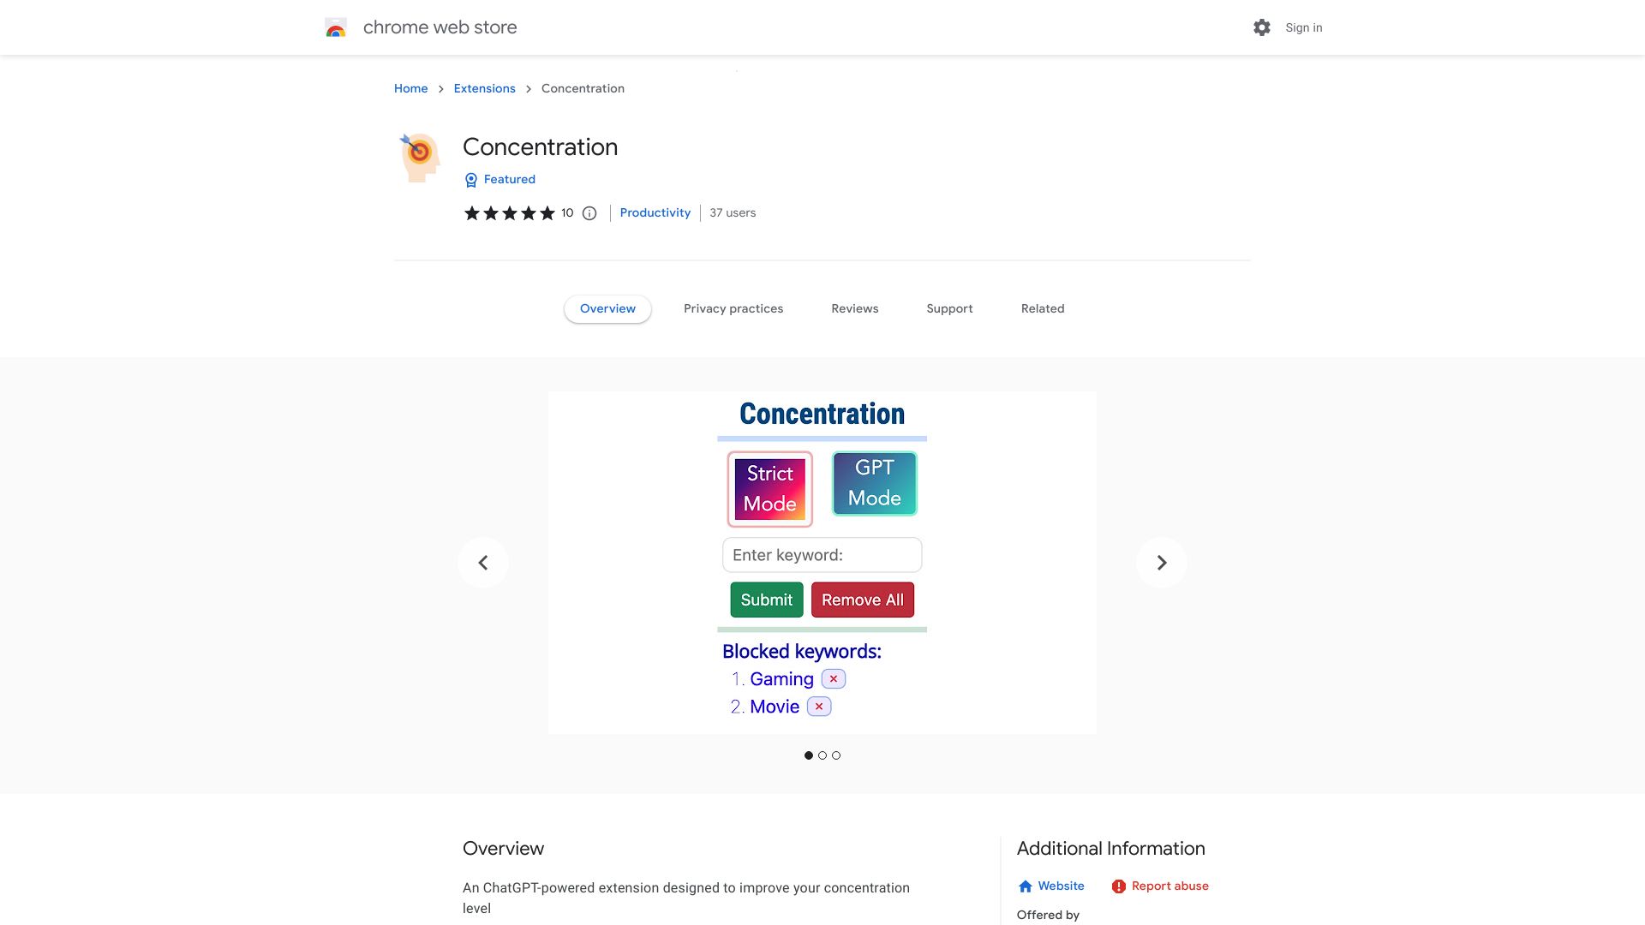Click the Chrome Web Store rainbow logo

336,28
